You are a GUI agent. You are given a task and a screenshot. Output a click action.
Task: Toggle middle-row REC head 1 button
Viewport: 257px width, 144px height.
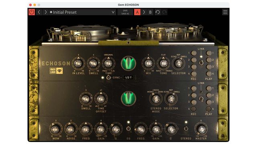point(194,88)
